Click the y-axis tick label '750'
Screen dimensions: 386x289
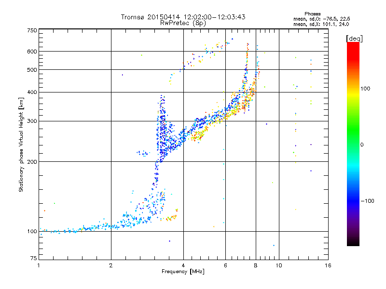coord(32,30)
